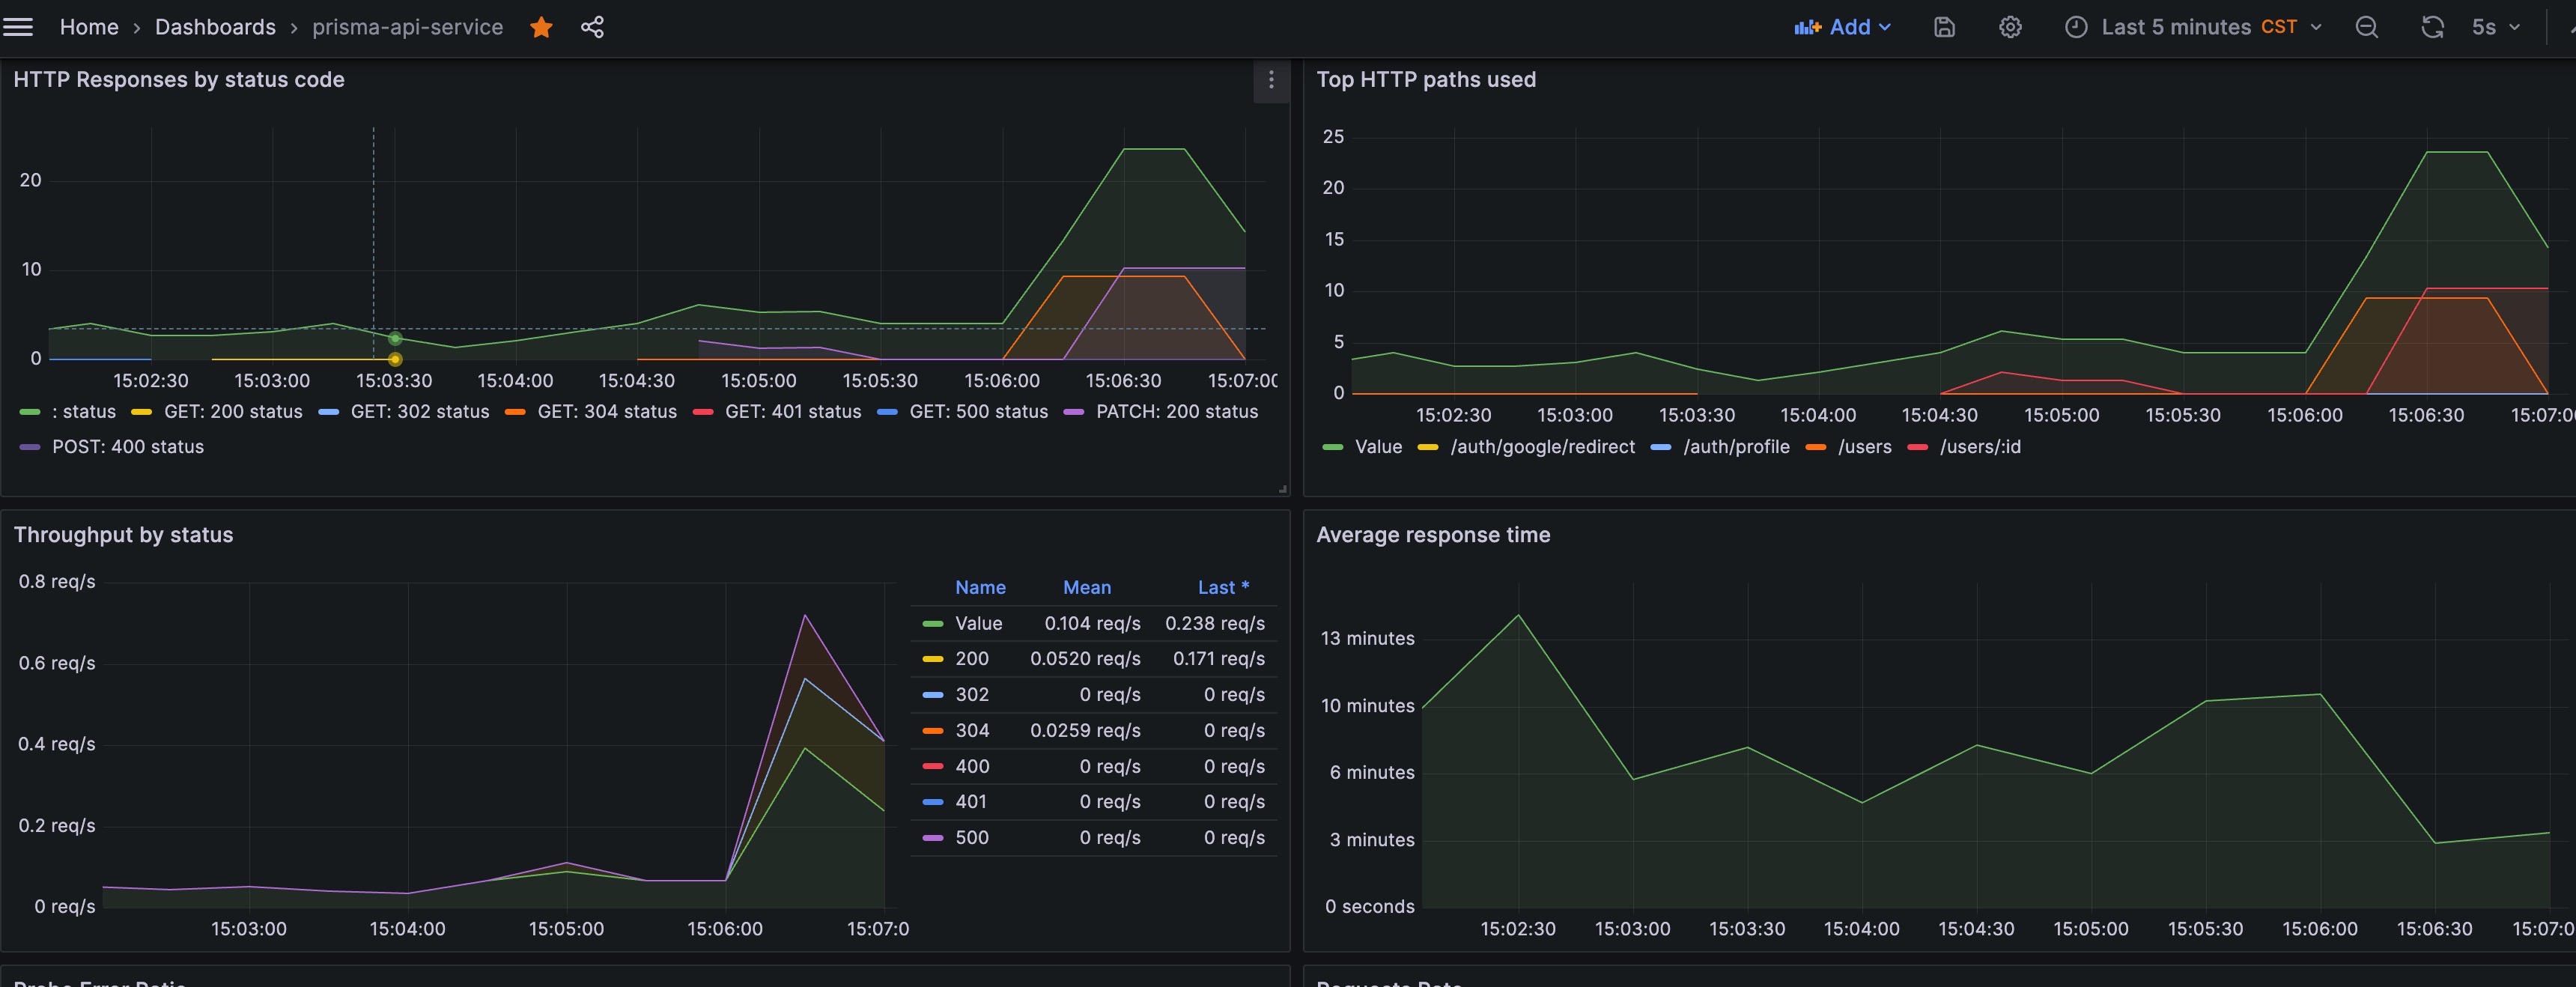The height and width of the screenshot is (987, 2576).
Task: Toggle /auth/profile legend series
Action: 1736,447
